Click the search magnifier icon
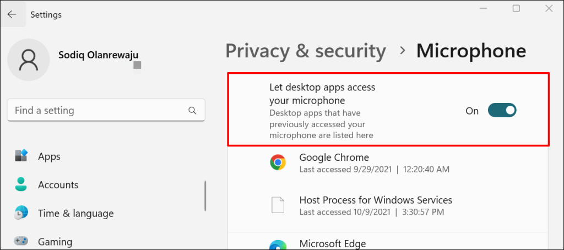This screenshot has width=564, height=250. tap(192, 110)
